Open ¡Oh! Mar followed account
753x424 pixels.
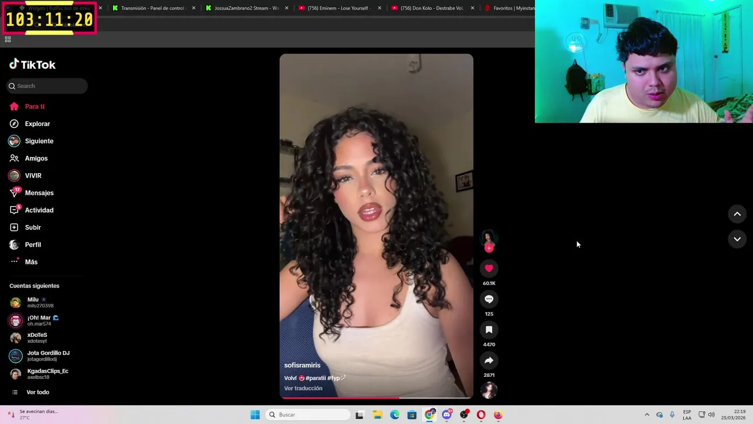coord(35,320)
